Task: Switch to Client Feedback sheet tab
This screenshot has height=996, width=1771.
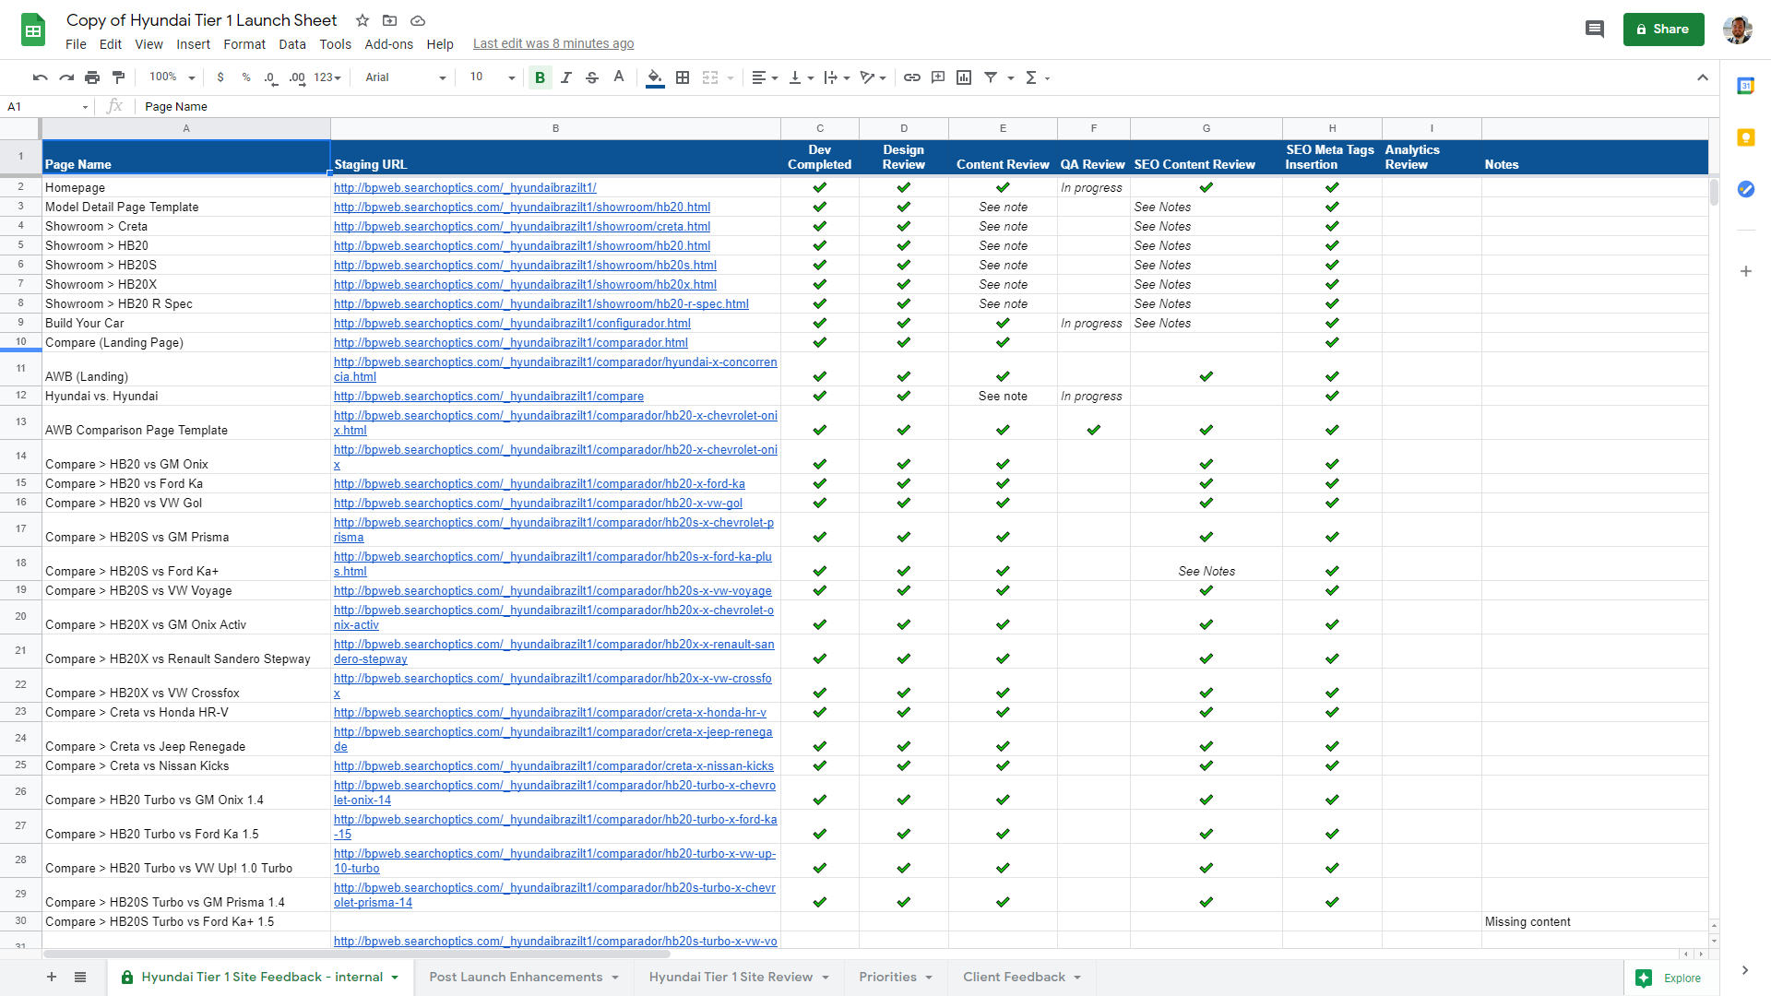Action: coord(1014,978)
